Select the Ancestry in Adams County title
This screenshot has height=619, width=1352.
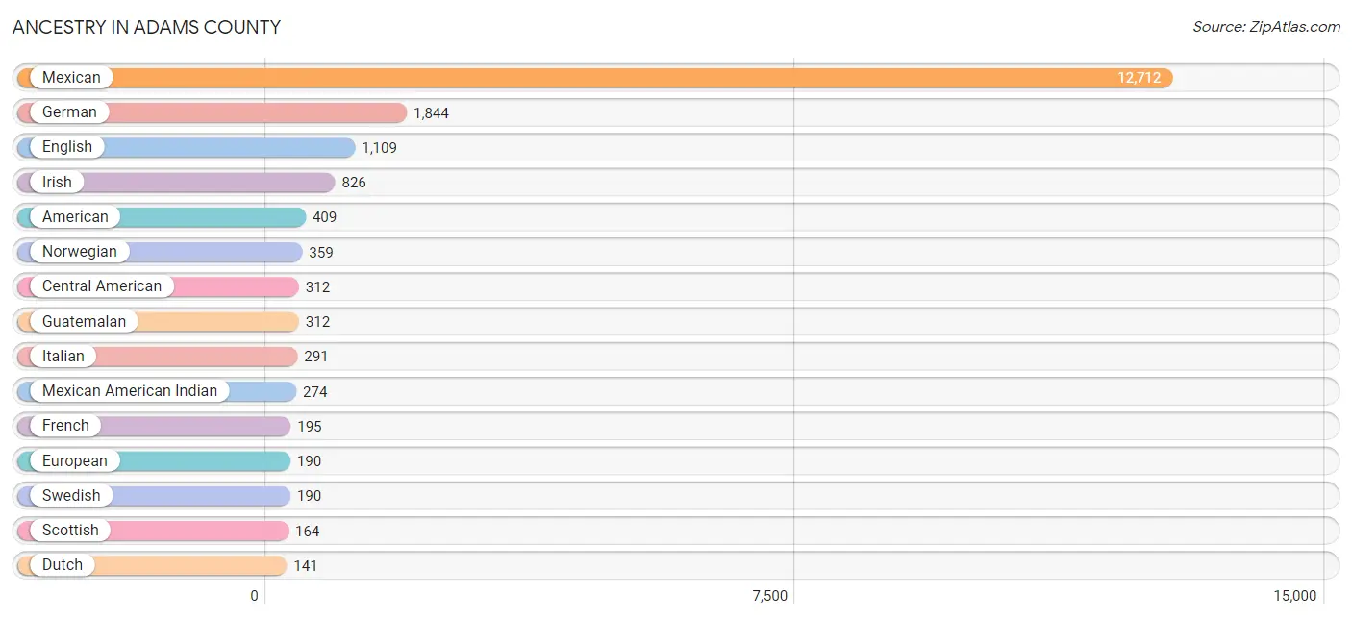[x=146, y=28]
